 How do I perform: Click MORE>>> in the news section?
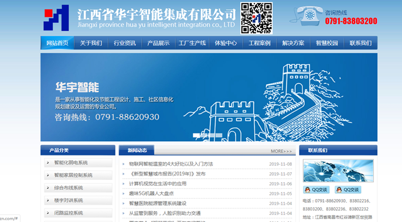(281, 151)
